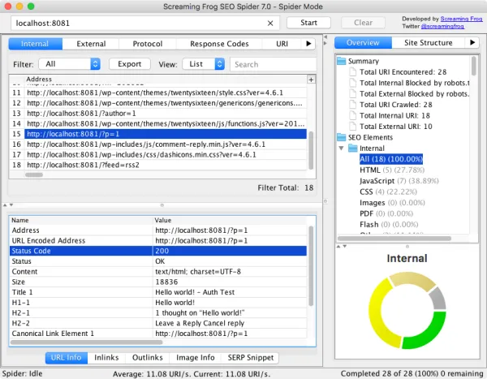
Task: Clear the URL field with the X icon
Action: (x=269, y=23)
